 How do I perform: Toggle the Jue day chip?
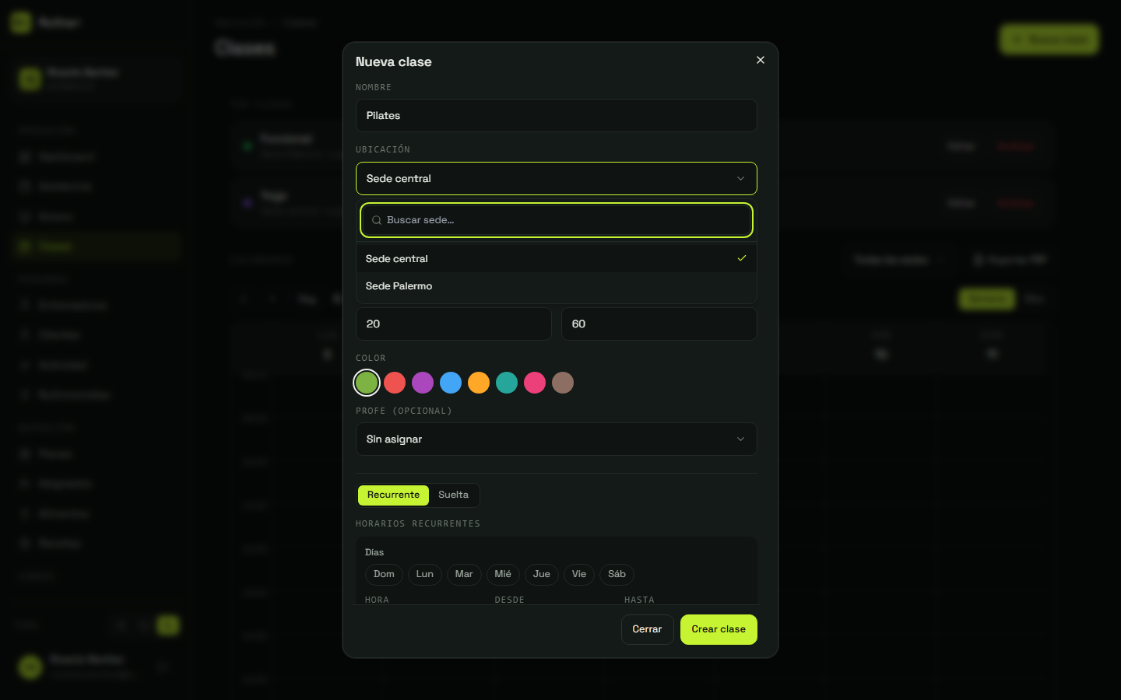coord(542,574)
